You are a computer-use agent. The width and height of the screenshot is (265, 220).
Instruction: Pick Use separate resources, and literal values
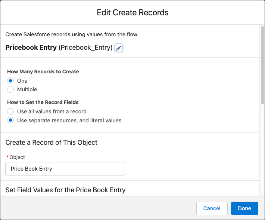click(10, 120)
